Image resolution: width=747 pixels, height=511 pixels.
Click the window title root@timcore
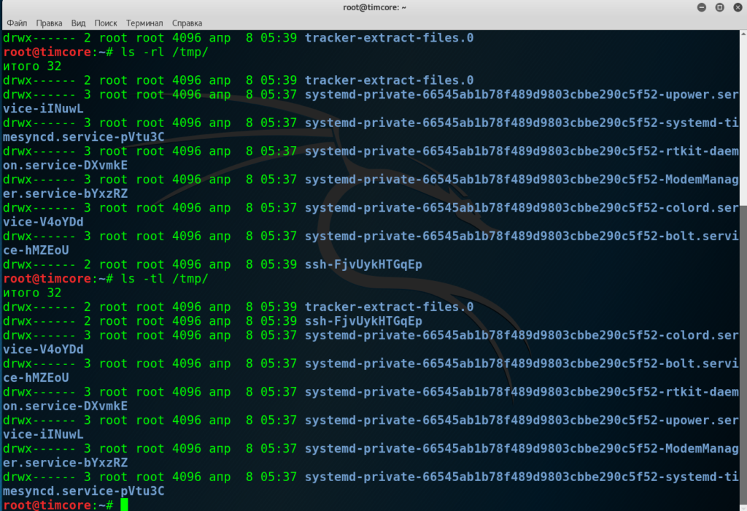coord(374,7)
